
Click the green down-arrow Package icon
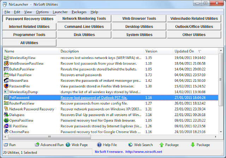(193, 145)
